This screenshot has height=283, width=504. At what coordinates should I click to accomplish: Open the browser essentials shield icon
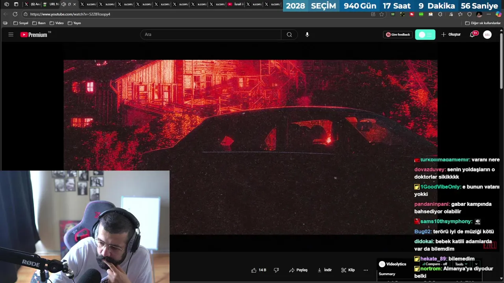pyautogui.click(x=469, y=14)
